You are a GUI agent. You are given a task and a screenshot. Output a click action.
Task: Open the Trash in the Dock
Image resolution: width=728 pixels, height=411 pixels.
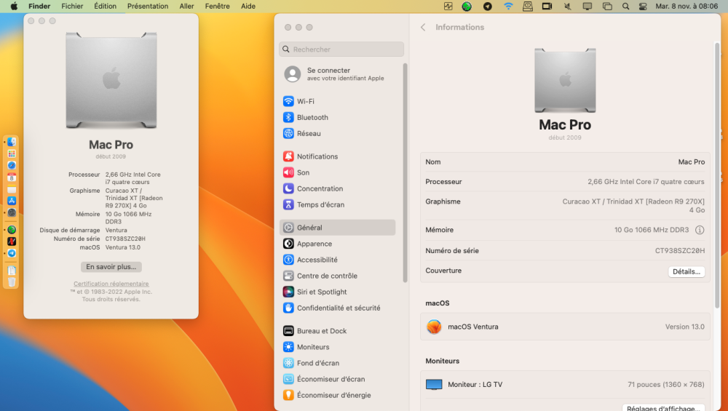click(x=12, y=282)
